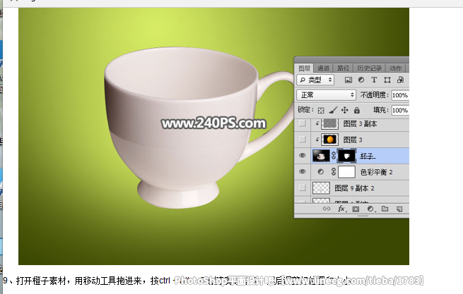Add a layer mask button
Viewport: 463px width, 294px height.
pyautogui.click(x=356, y=209)
